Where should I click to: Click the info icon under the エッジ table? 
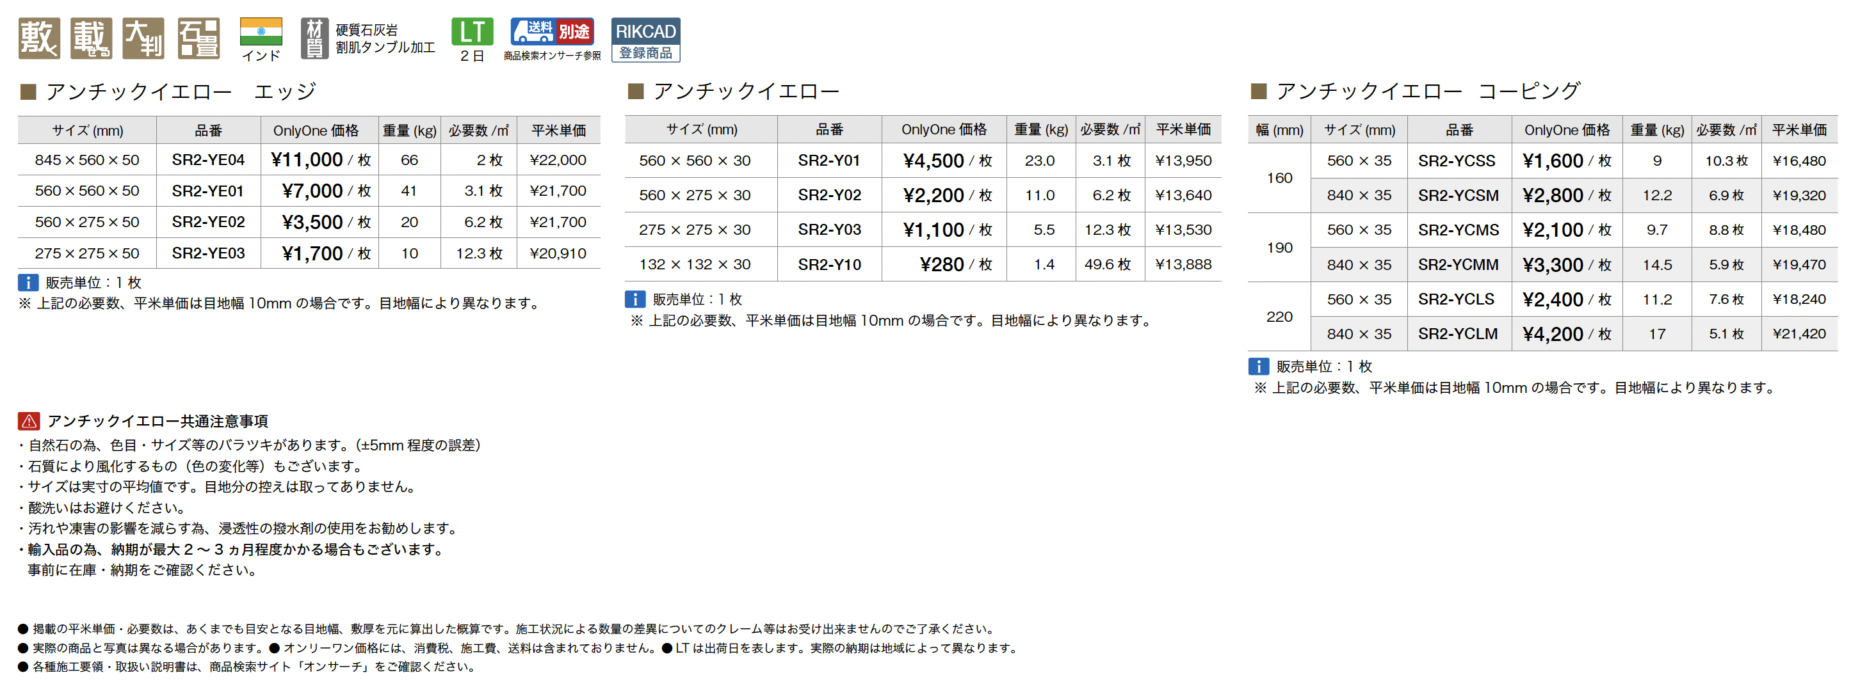(28, 282)
